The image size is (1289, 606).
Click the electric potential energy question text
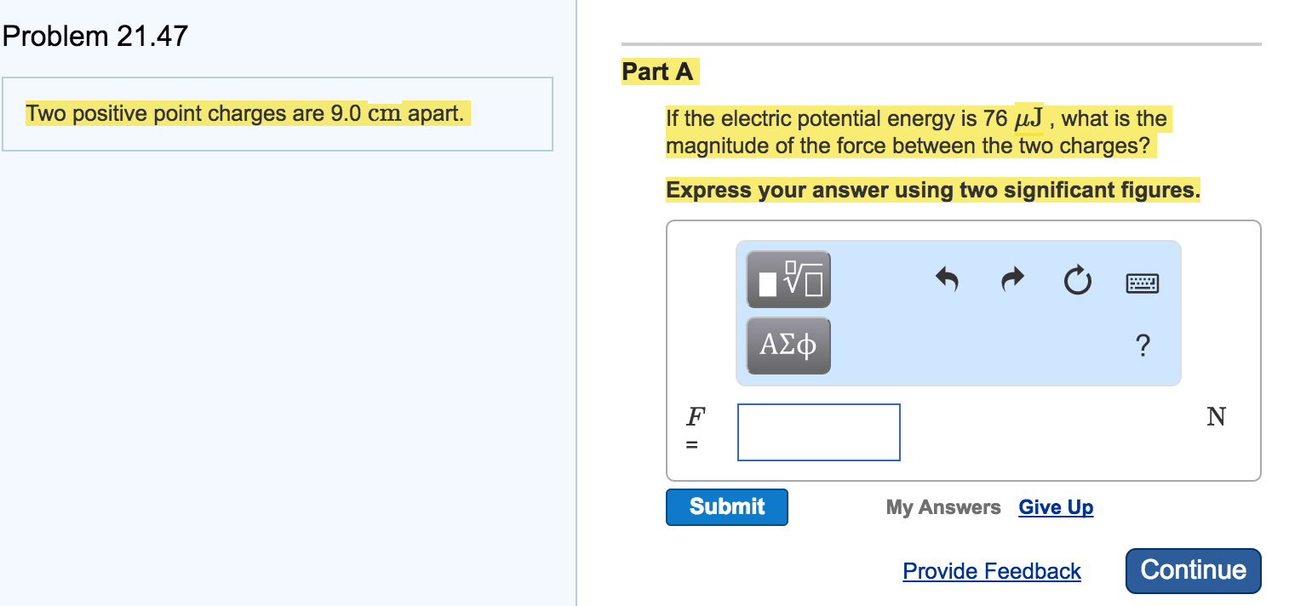[x=916, y=132]
